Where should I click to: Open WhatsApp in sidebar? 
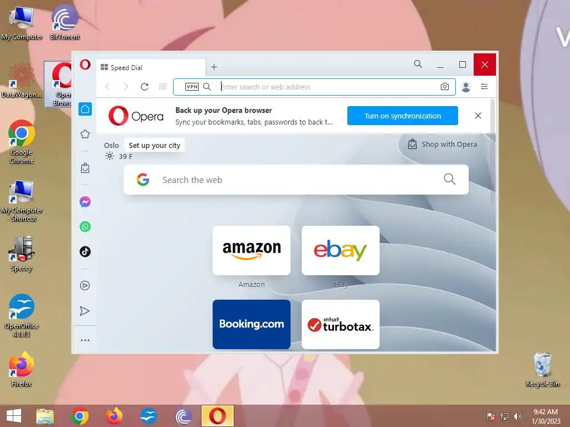[x=85, y=227]
